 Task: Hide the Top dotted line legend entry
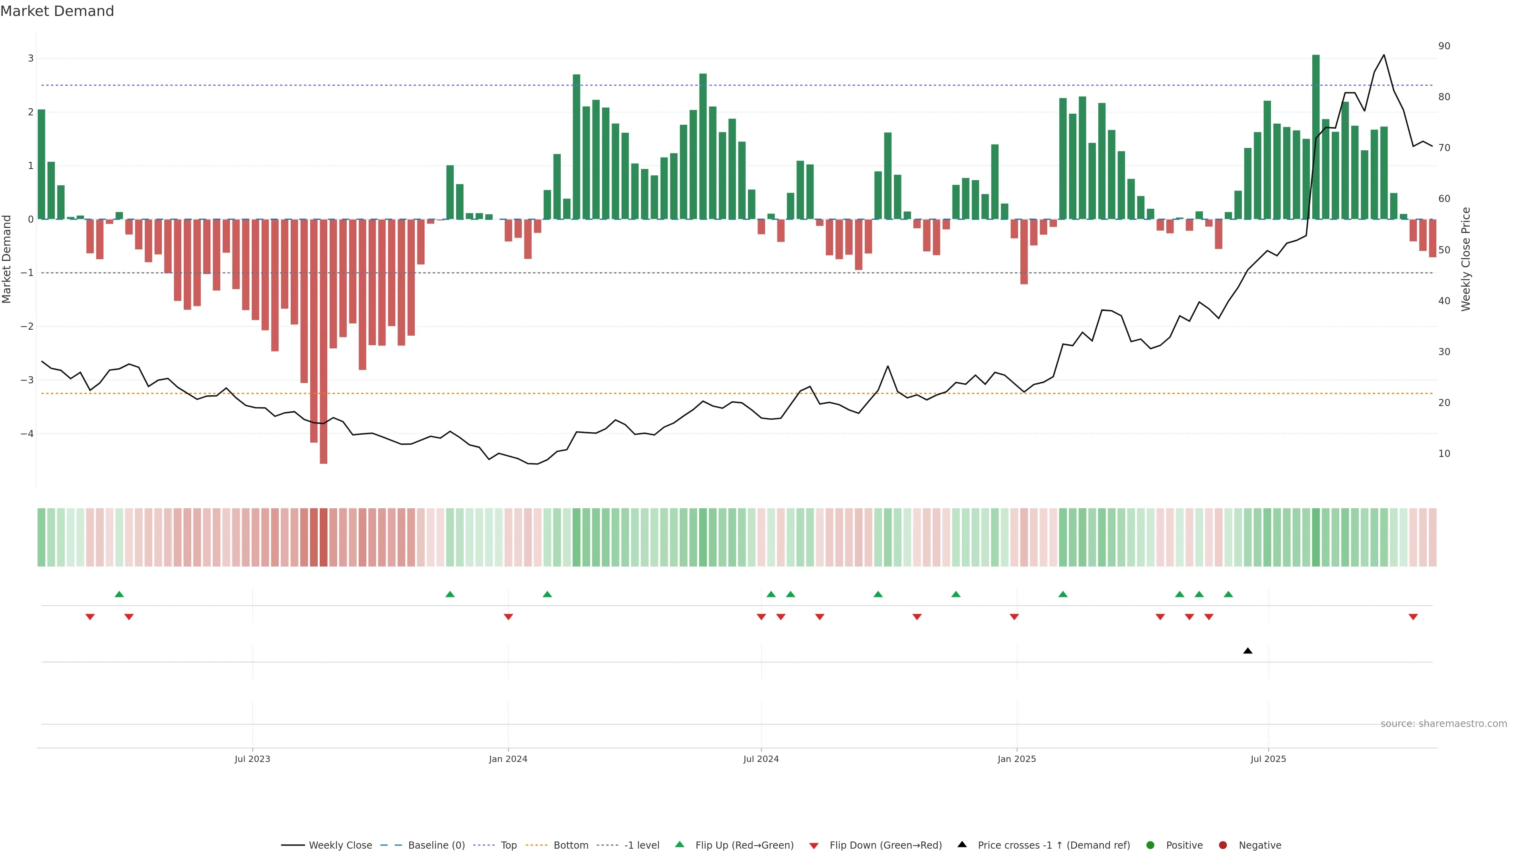point(508,845)
